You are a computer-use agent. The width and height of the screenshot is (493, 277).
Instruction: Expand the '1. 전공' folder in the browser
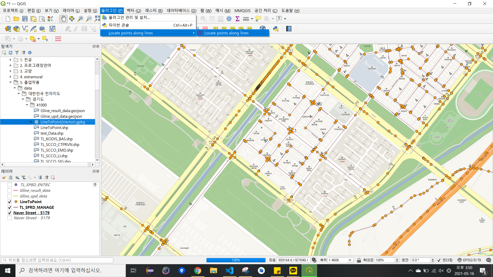10,60
